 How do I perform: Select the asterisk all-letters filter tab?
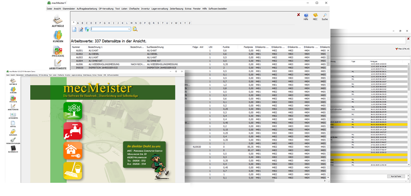pos(74,23)
